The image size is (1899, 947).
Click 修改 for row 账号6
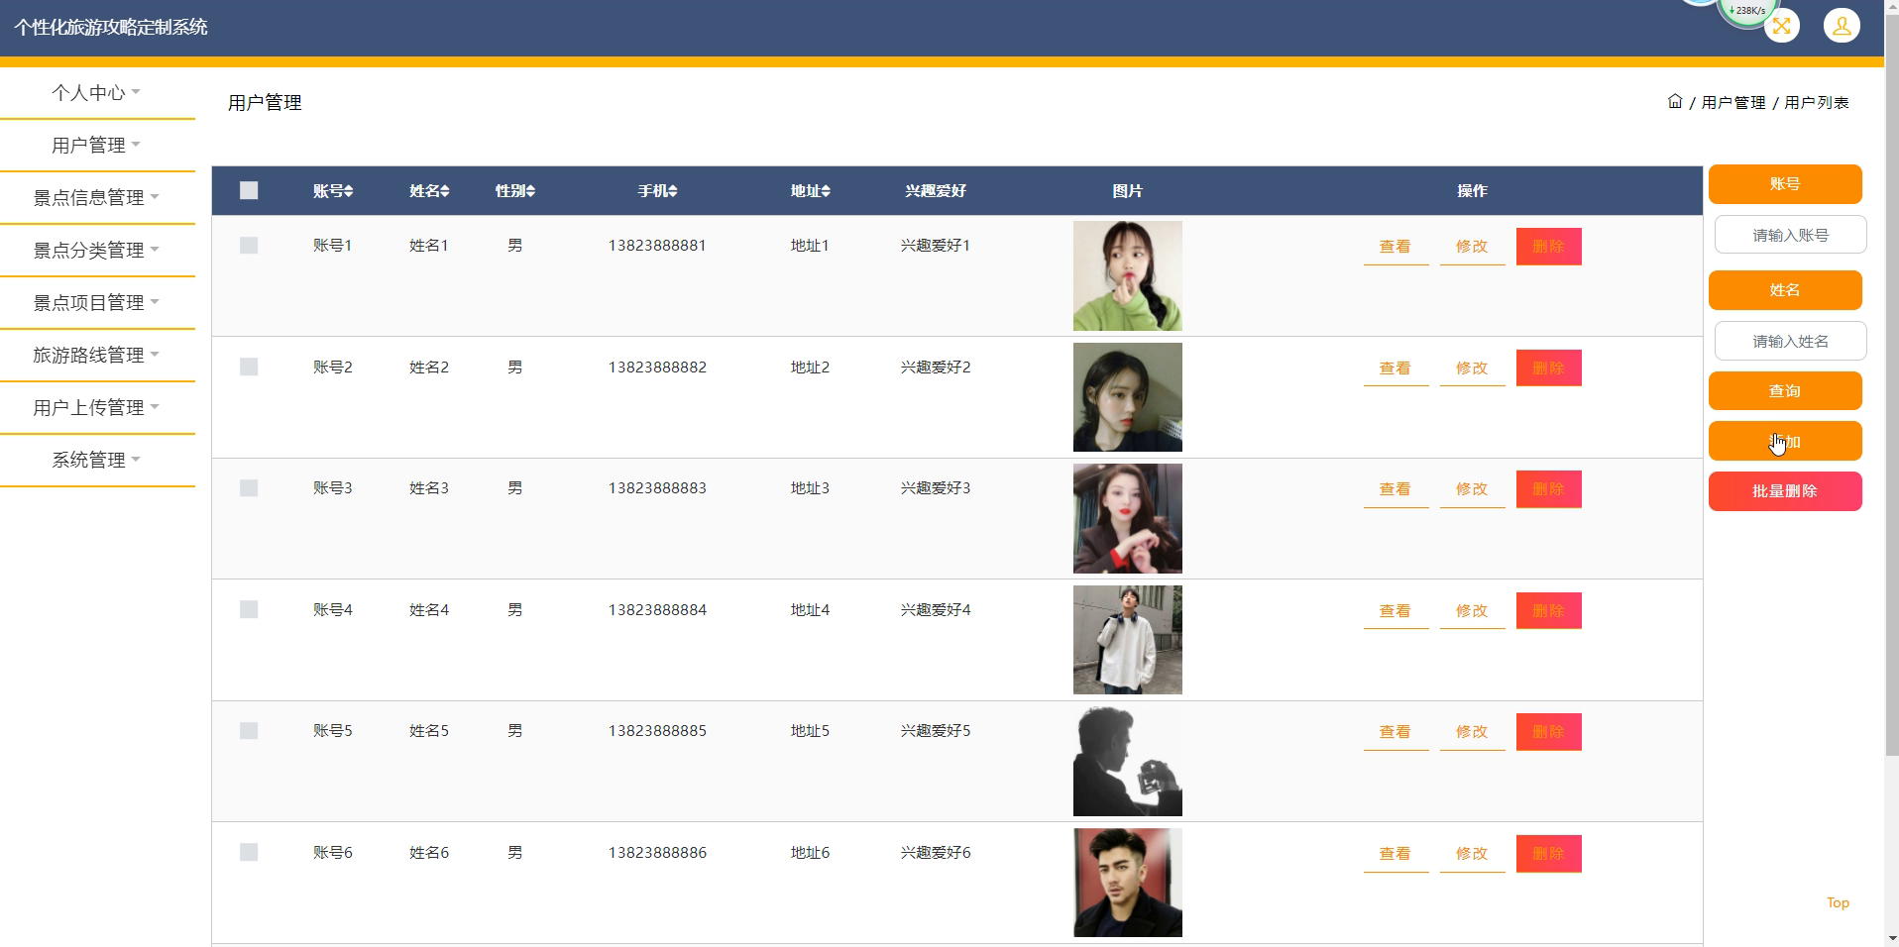(1472, 854)
